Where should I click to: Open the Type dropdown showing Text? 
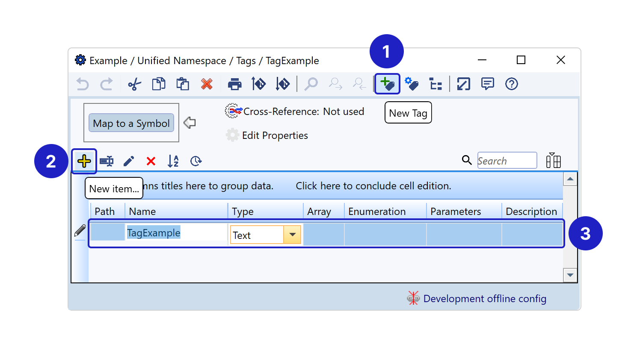tap(293, 235)
